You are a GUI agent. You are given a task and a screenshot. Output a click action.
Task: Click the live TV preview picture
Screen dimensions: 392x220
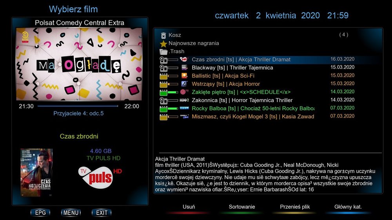tap(79, 64)
